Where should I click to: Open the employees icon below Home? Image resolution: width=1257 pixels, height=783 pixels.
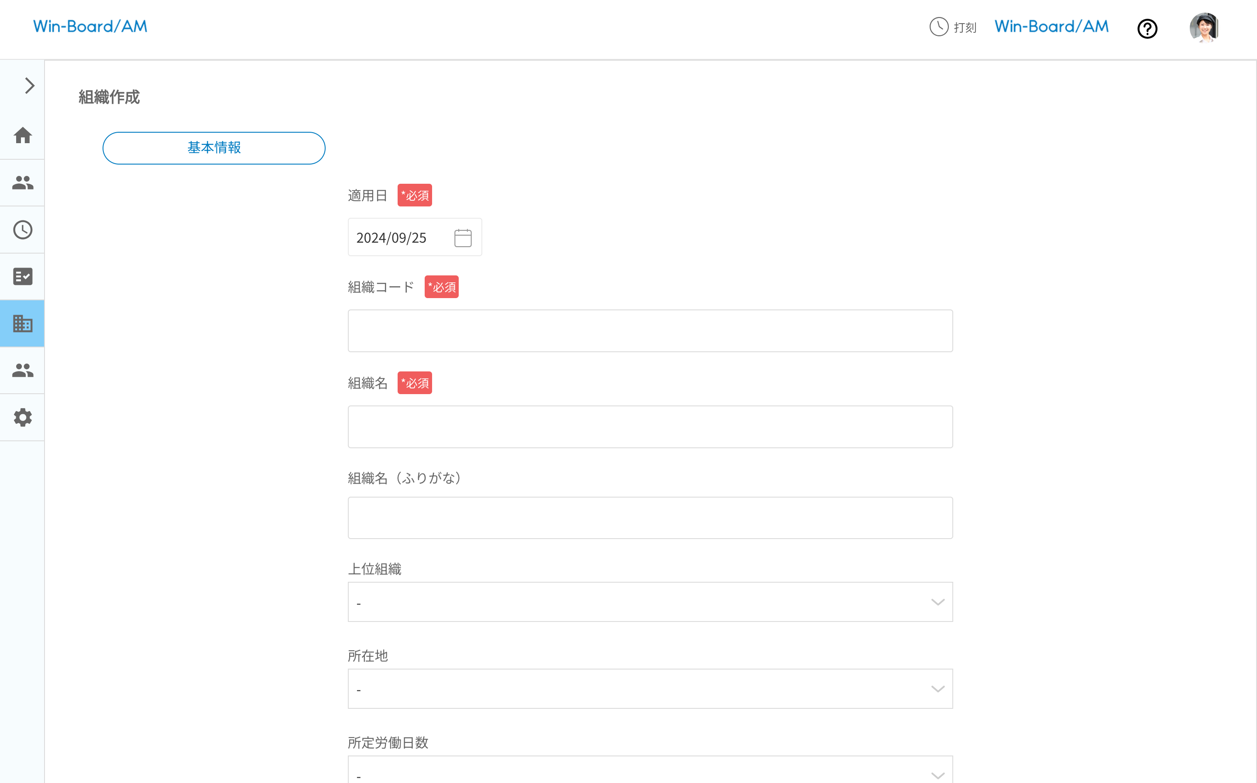(x=23, y=182)
